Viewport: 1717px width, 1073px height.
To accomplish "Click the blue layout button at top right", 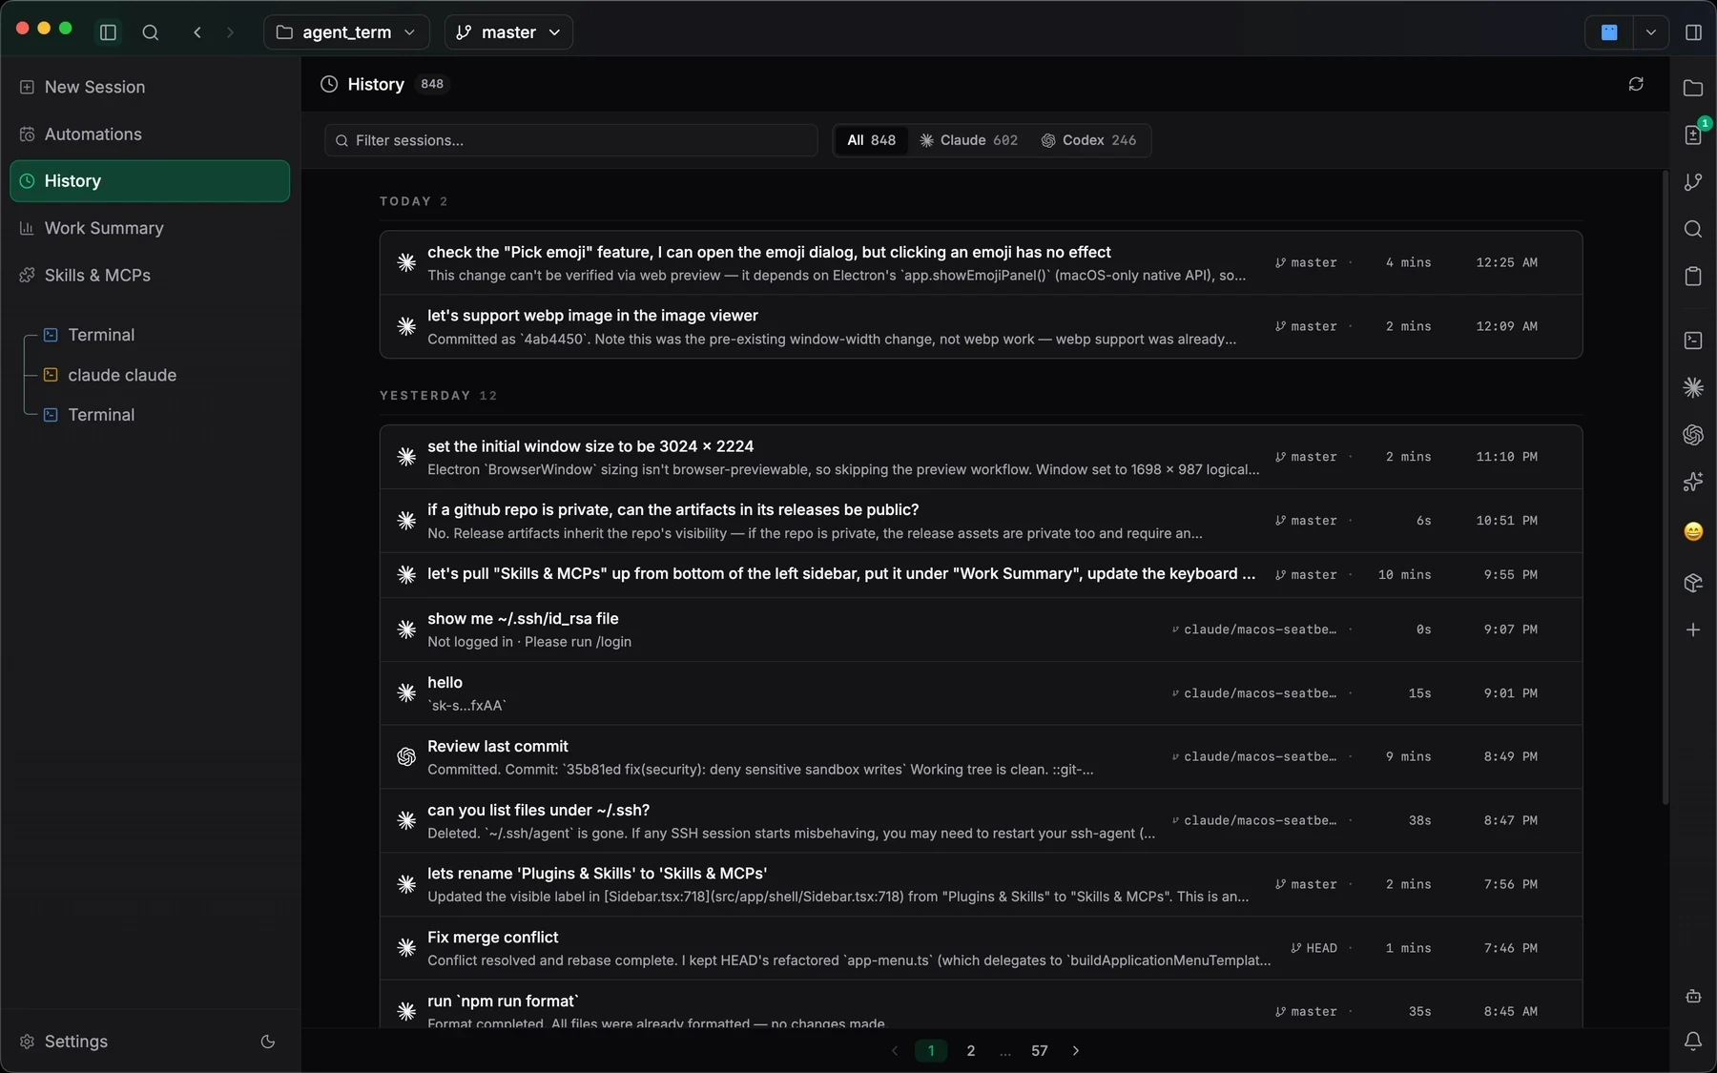I will tap(1609, 32).
